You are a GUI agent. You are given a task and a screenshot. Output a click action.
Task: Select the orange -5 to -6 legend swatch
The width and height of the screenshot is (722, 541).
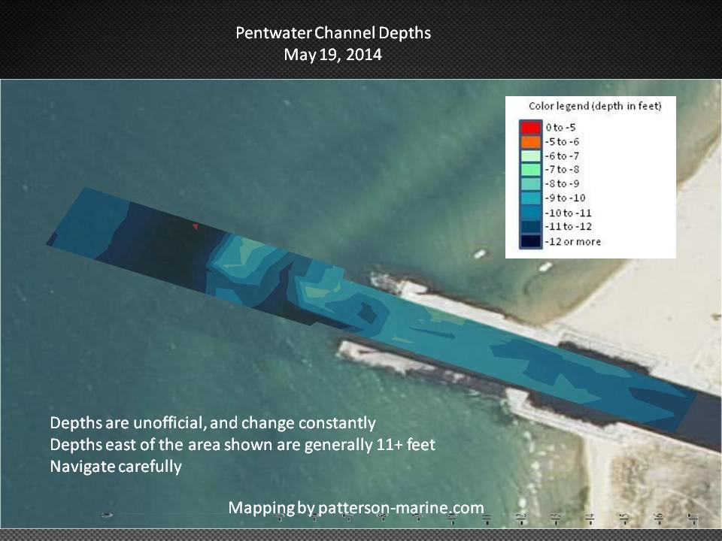pos(529,142)
